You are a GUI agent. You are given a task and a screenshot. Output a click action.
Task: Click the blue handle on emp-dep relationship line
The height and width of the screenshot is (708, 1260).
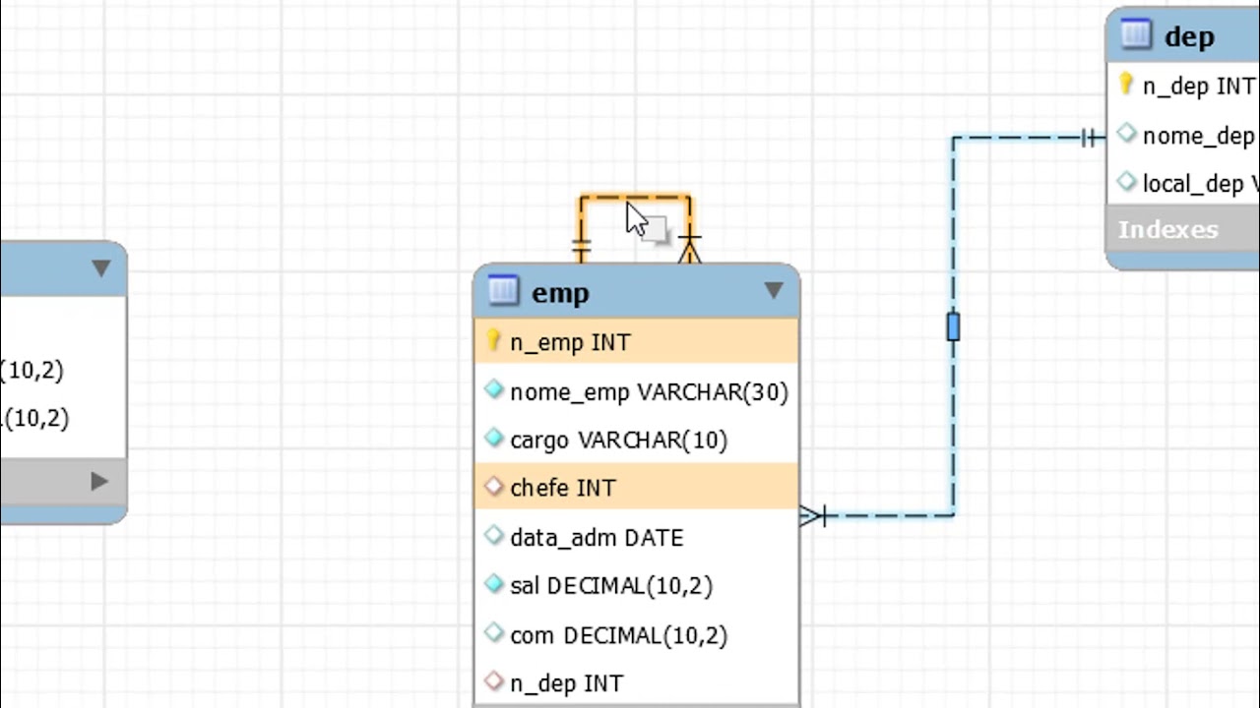click(953, 326)
